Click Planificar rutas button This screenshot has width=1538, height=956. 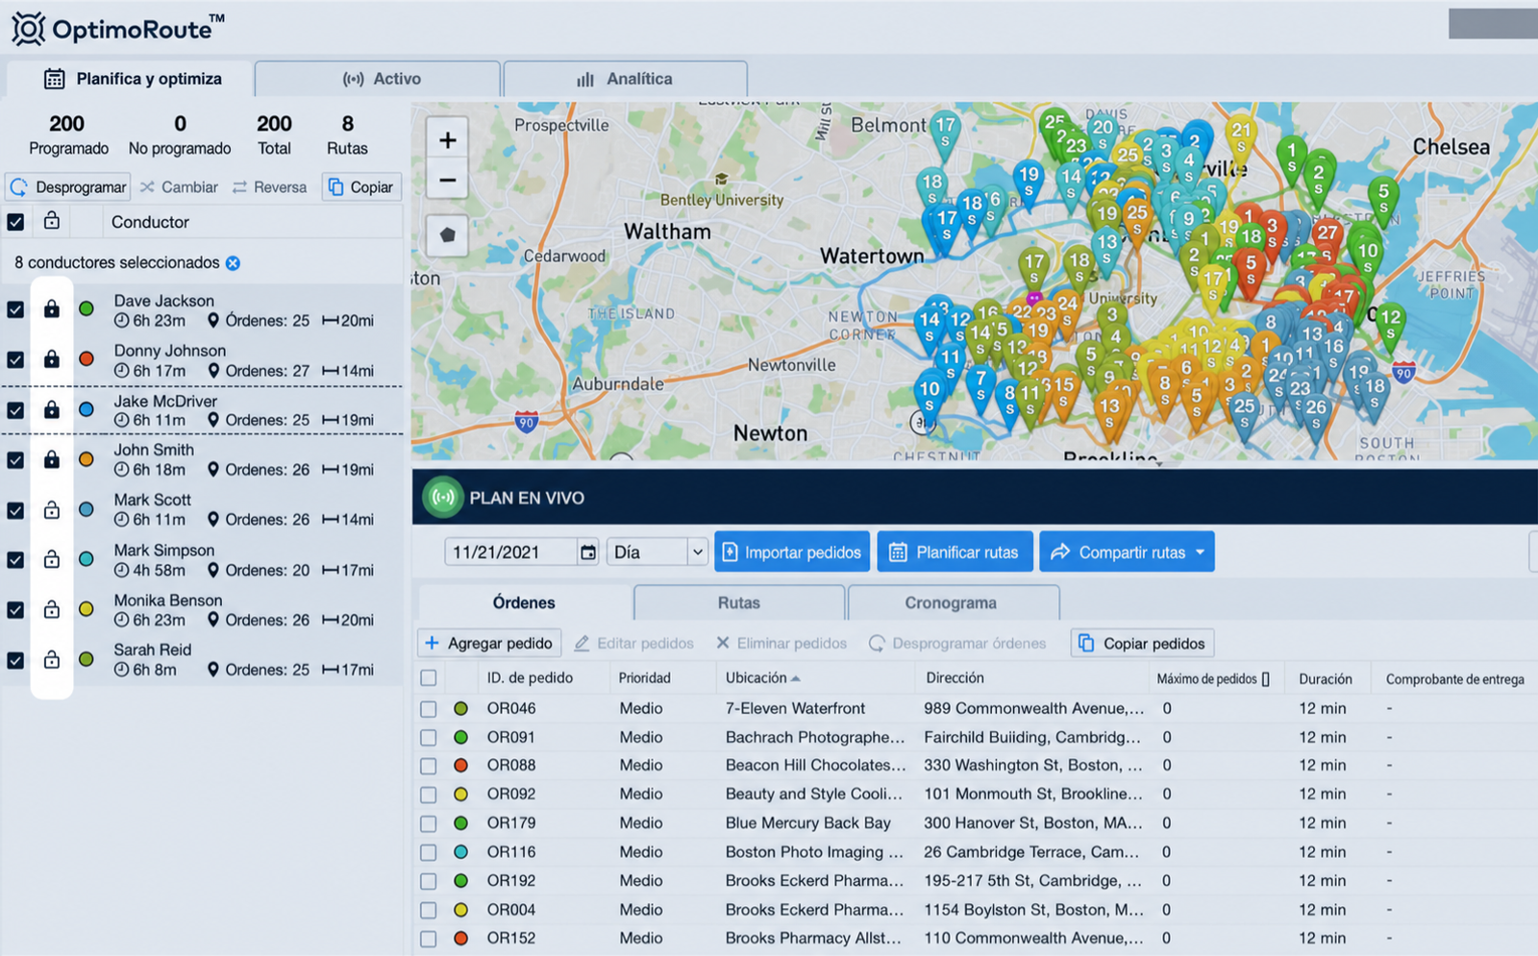(955, 552)
